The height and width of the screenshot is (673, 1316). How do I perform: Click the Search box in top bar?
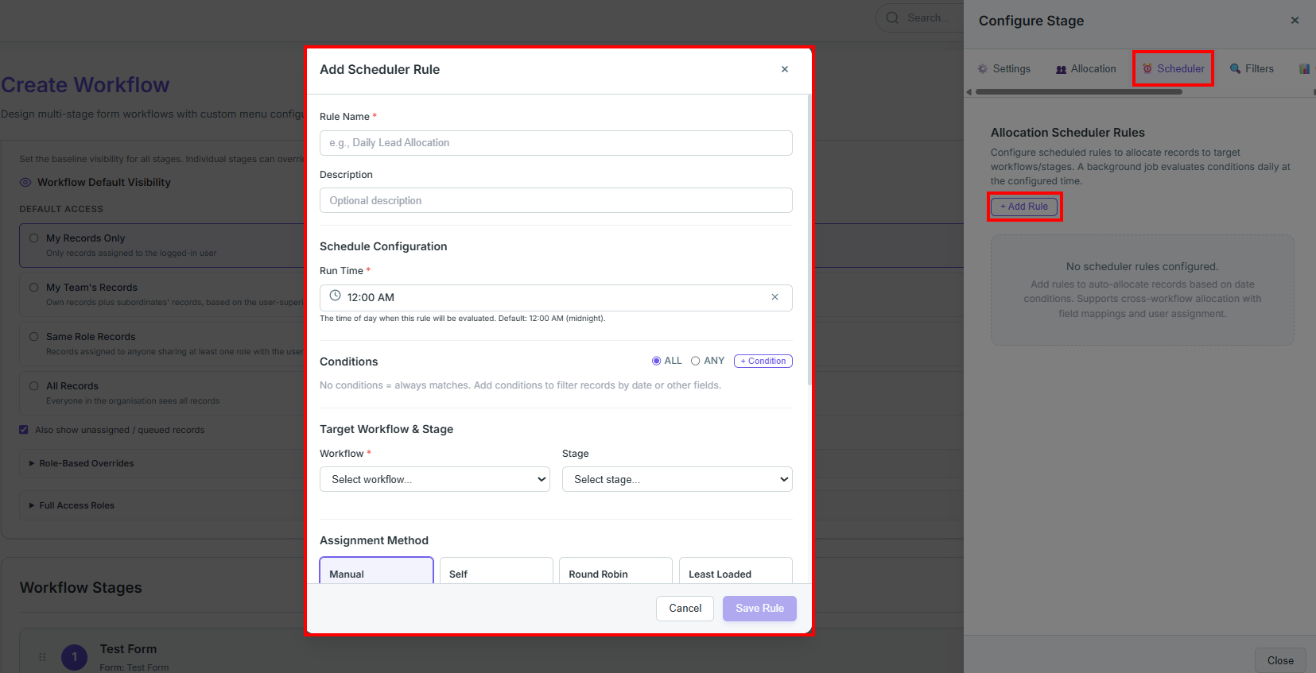pyautogui.click(x=919, y=17)
